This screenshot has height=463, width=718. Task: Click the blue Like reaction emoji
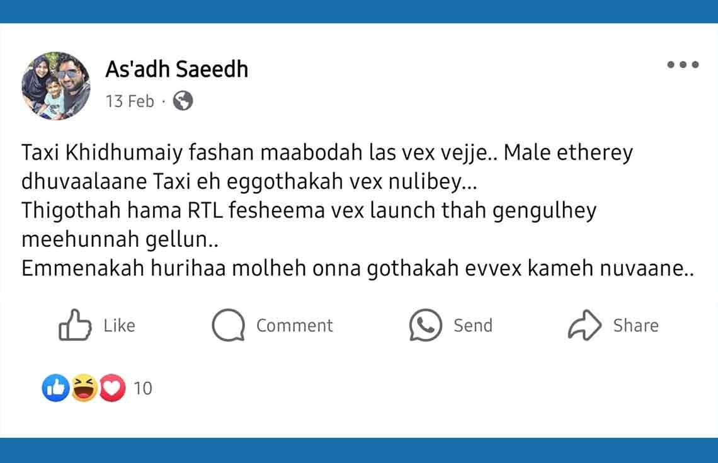coord(55,388)
